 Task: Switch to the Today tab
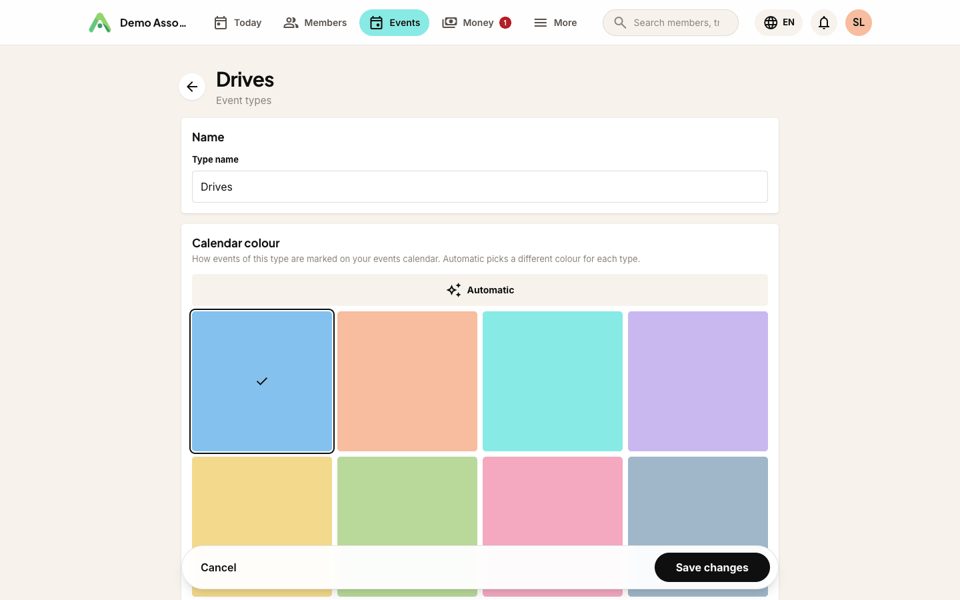point(237,23)
